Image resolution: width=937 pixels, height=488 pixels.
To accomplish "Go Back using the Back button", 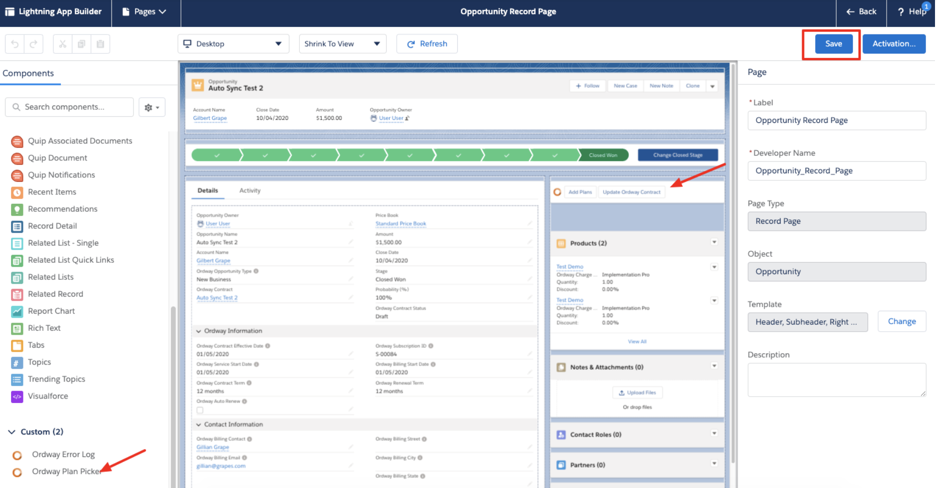I will click(x=861, y=11).
